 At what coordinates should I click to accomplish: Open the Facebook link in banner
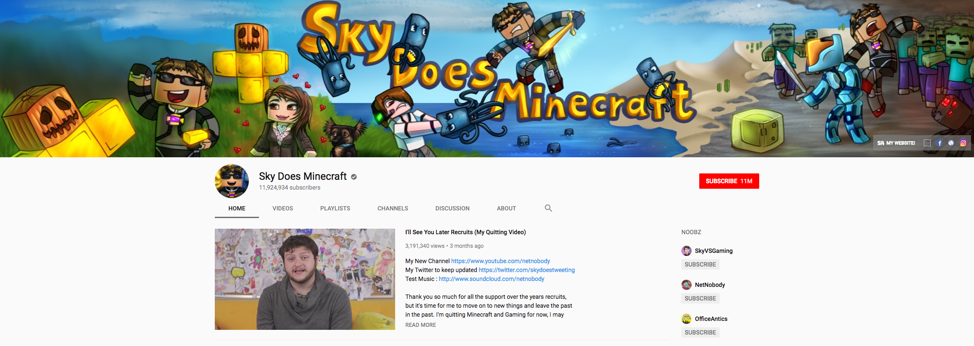coord(940,143)
